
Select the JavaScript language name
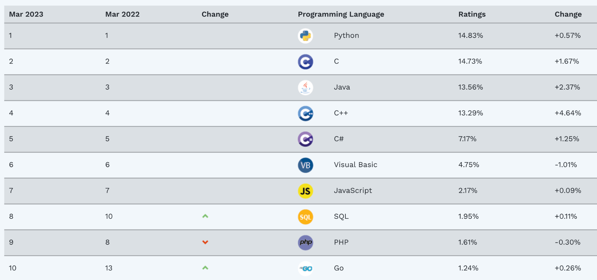[x=353, y=190]
